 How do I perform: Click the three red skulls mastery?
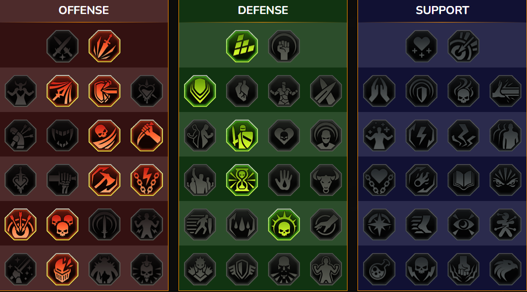coord(62,224)
